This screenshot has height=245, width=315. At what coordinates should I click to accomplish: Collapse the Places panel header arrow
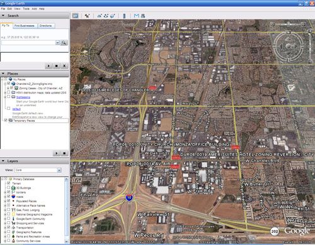(x=3, y=73)
